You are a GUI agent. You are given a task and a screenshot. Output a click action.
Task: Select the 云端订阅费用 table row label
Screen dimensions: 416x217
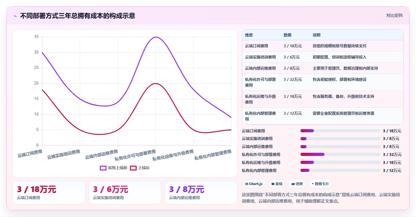click(257, 46)
